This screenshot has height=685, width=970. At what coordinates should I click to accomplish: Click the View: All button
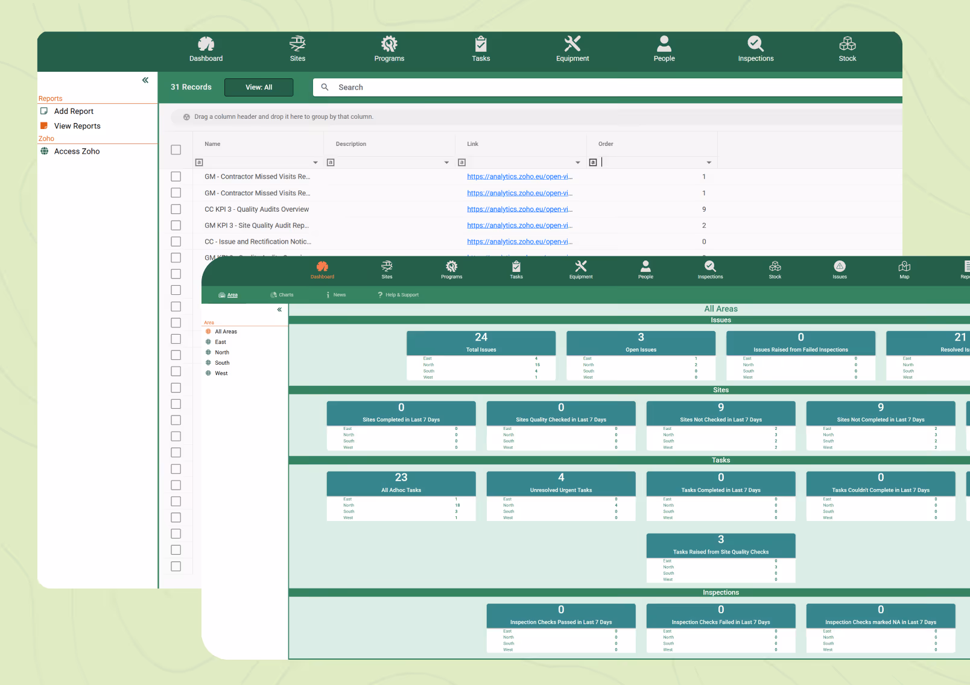(259, 87)
